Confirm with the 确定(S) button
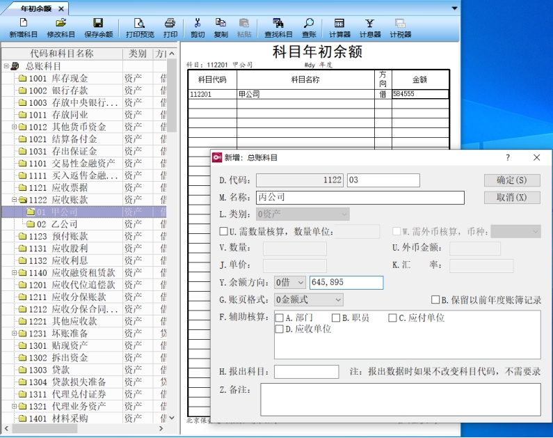Image resolution: width=553 pixels, height=438 pixels. pyautogui.click(x=511, y=180)
